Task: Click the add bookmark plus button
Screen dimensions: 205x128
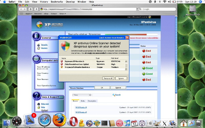Action: pyautogui.click(x=36, y=9)
